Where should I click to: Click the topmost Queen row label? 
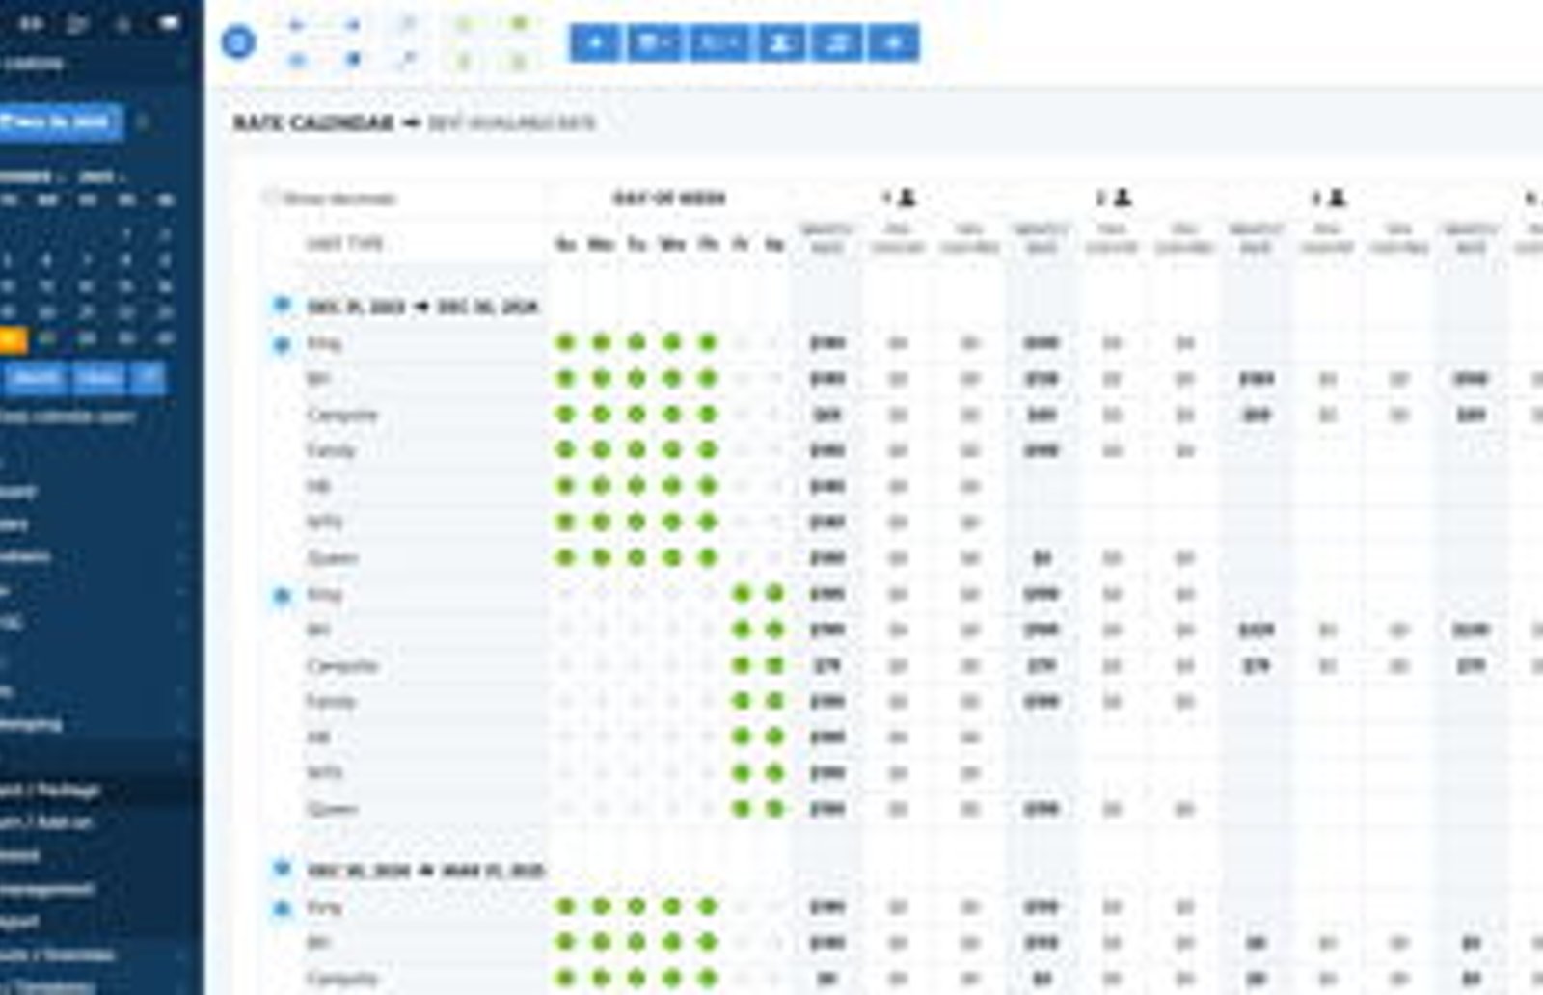(x=333, y=558)
